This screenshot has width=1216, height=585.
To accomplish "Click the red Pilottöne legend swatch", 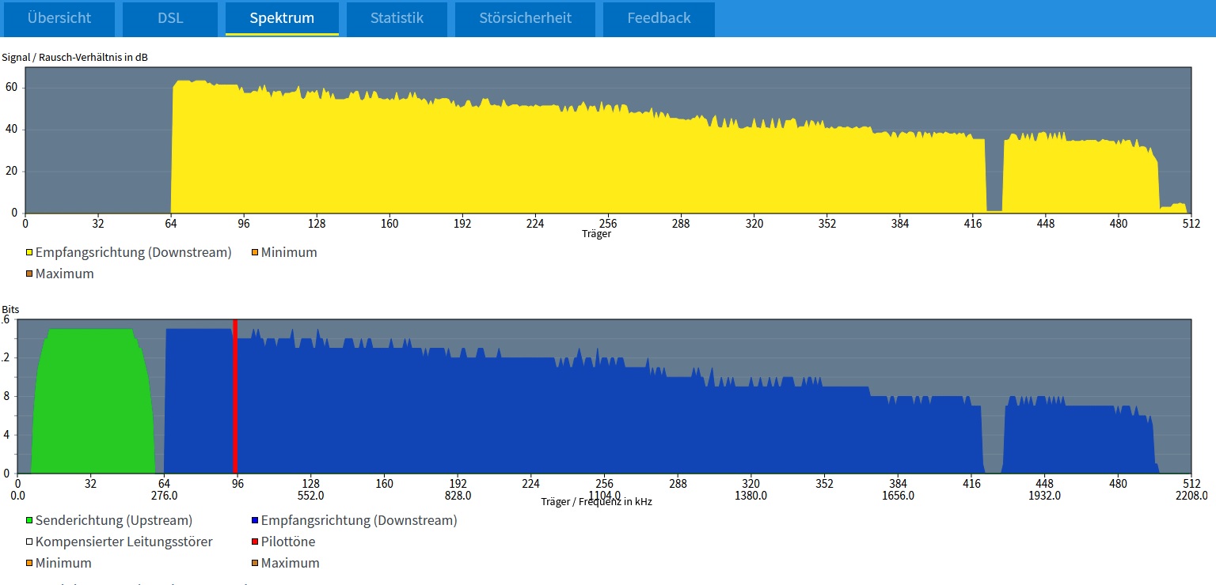I will point(255,542).
